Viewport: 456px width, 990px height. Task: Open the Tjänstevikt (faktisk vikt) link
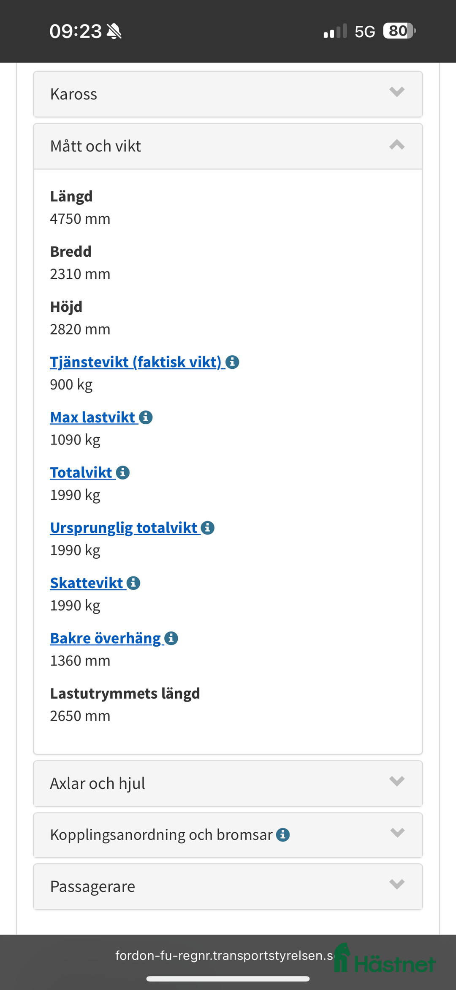(135, 362)
